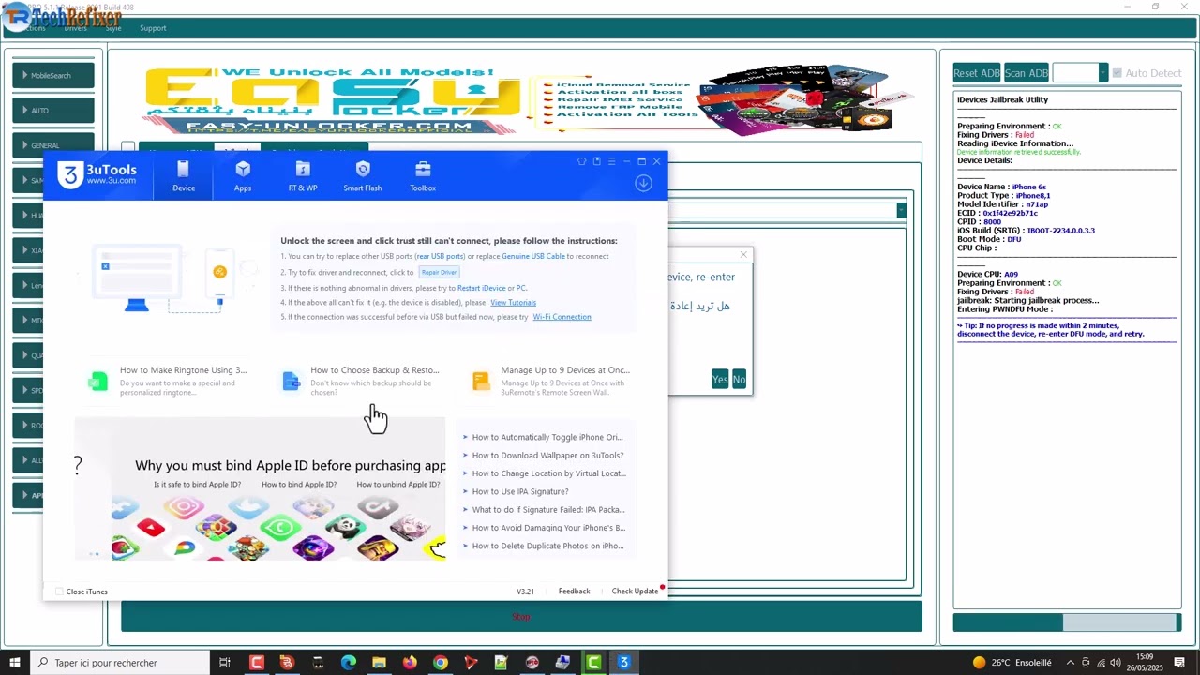Open the iDevice section in 3uTools
This screenshot has width=1200, height=675.
pos(183,175)
